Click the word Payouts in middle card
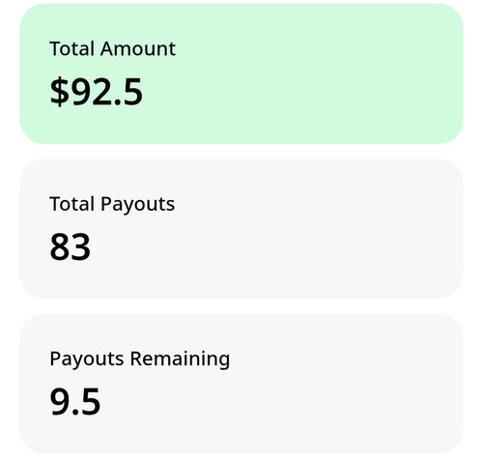The width and height of the screenshot is (483, 459). click(x=137, y=205)
